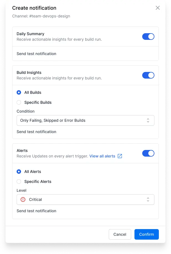
Task: Send test notification for Build Insights
Action: [x=37, y=132]
